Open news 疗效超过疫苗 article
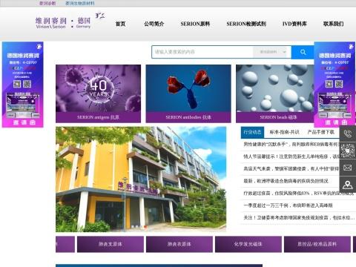 tap(298, 193)
